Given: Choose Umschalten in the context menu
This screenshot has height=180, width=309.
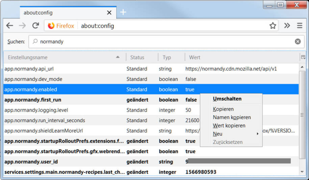Looking at the screenshot, I should (x=227, y=99).
